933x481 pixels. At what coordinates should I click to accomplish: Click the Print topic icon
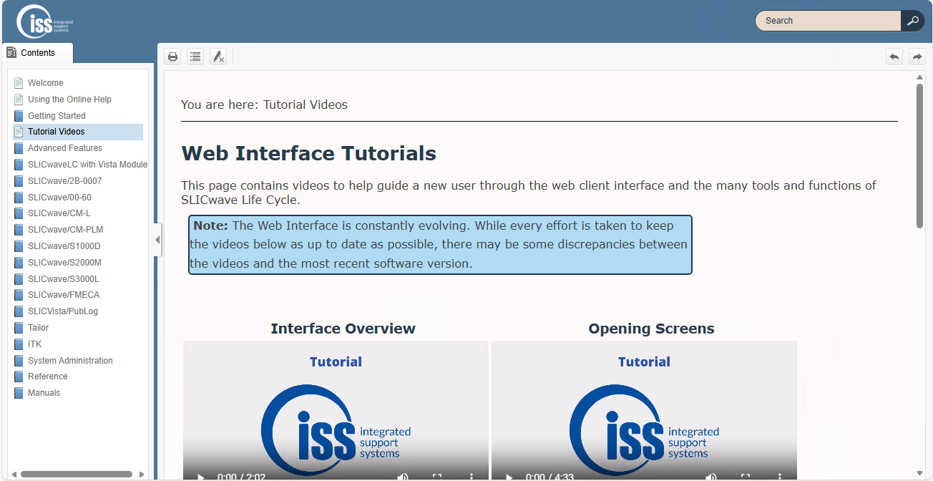pyautogui.click(x=172, y=56)
